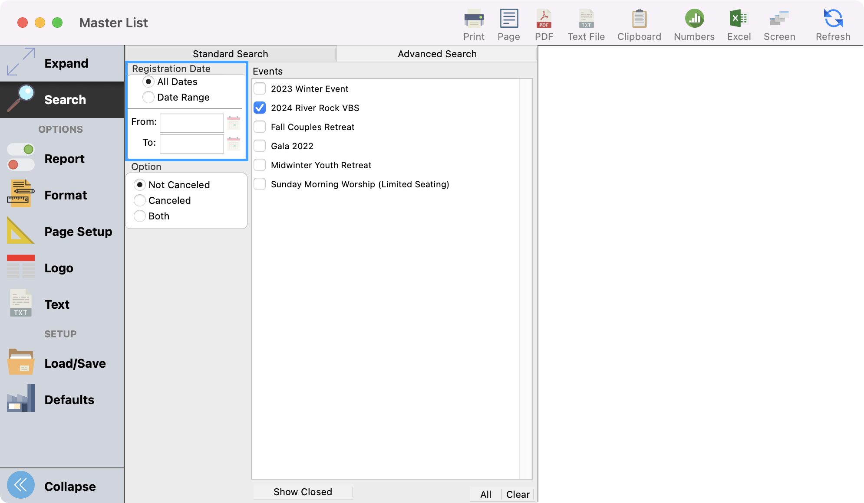The image size is (864, 503).
Task: Check the 2023 Winter Event checkbox
Action: click(260, 89)
